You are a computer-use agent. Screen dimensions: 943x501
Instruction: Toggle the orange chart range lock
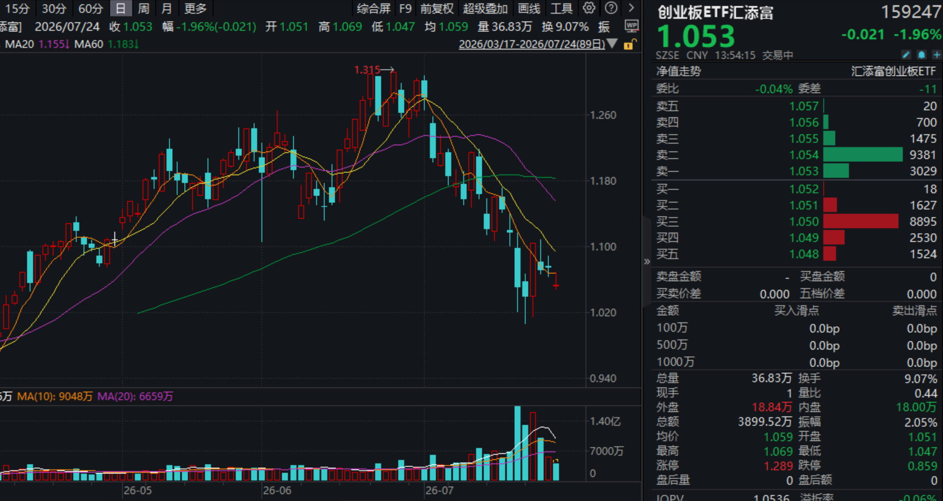tap(629, 44)
